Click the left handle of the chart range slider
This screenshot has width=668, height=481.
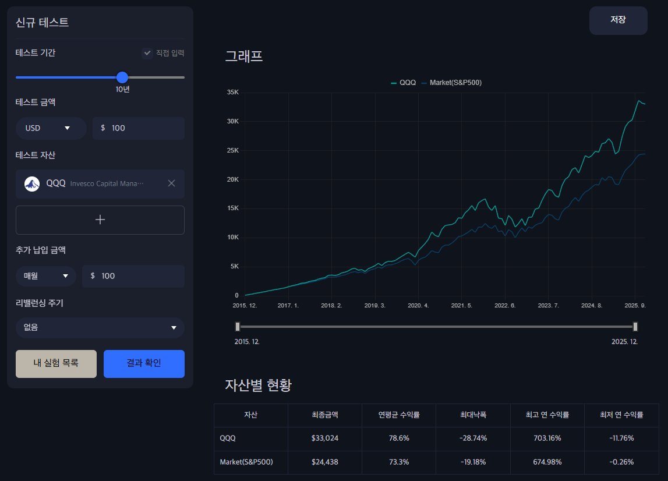pyautogui.click(x=238, y=327)
